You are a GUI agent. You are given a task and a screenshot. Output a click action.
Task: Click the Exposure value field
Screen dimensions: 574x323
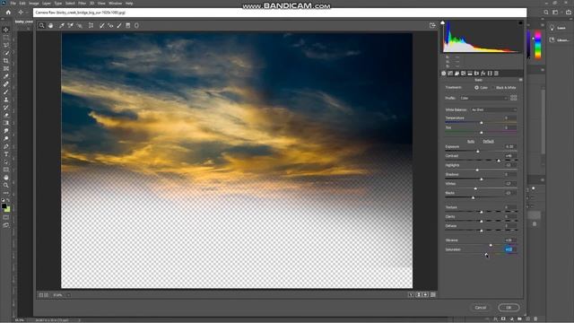pyautogui.click(x=510, y=146)
